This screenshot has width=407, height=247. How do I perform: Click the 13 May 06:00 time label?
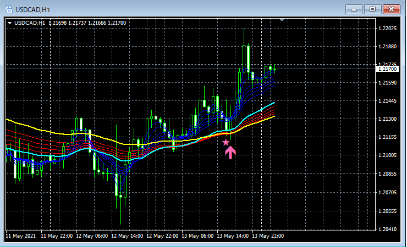click(197, 236)
